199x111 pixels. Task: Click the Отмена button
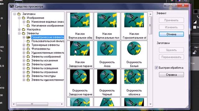[x=171, y=34]
